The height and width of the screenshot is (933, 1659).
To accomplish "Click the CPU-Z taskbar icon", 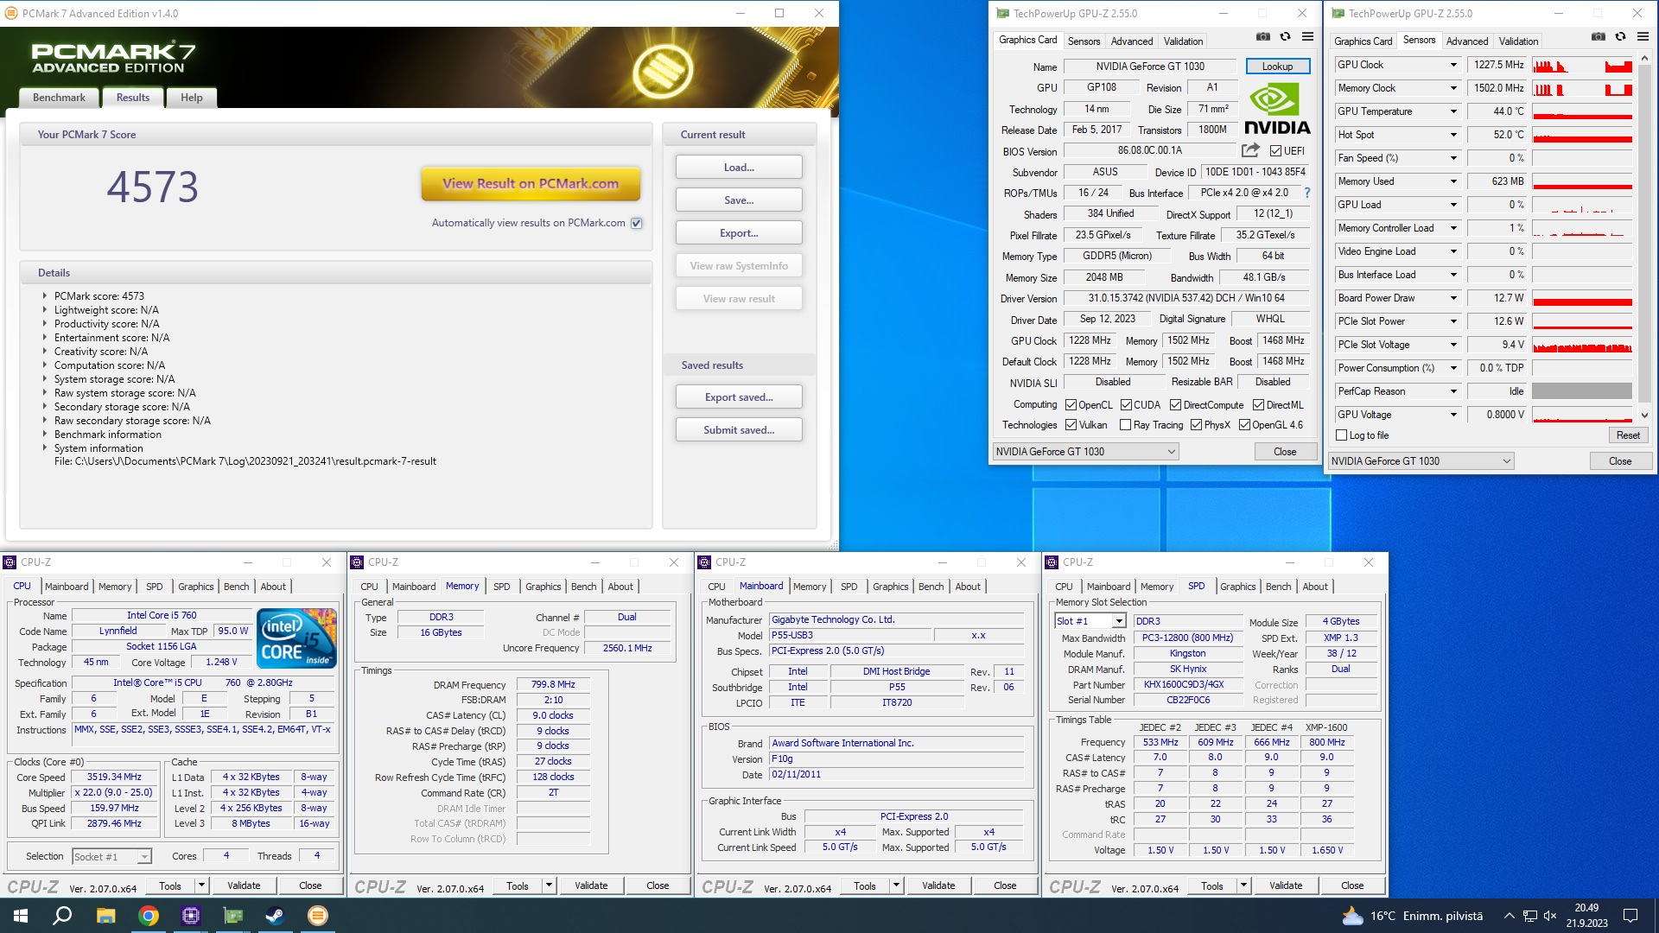I will pos(190,916).
